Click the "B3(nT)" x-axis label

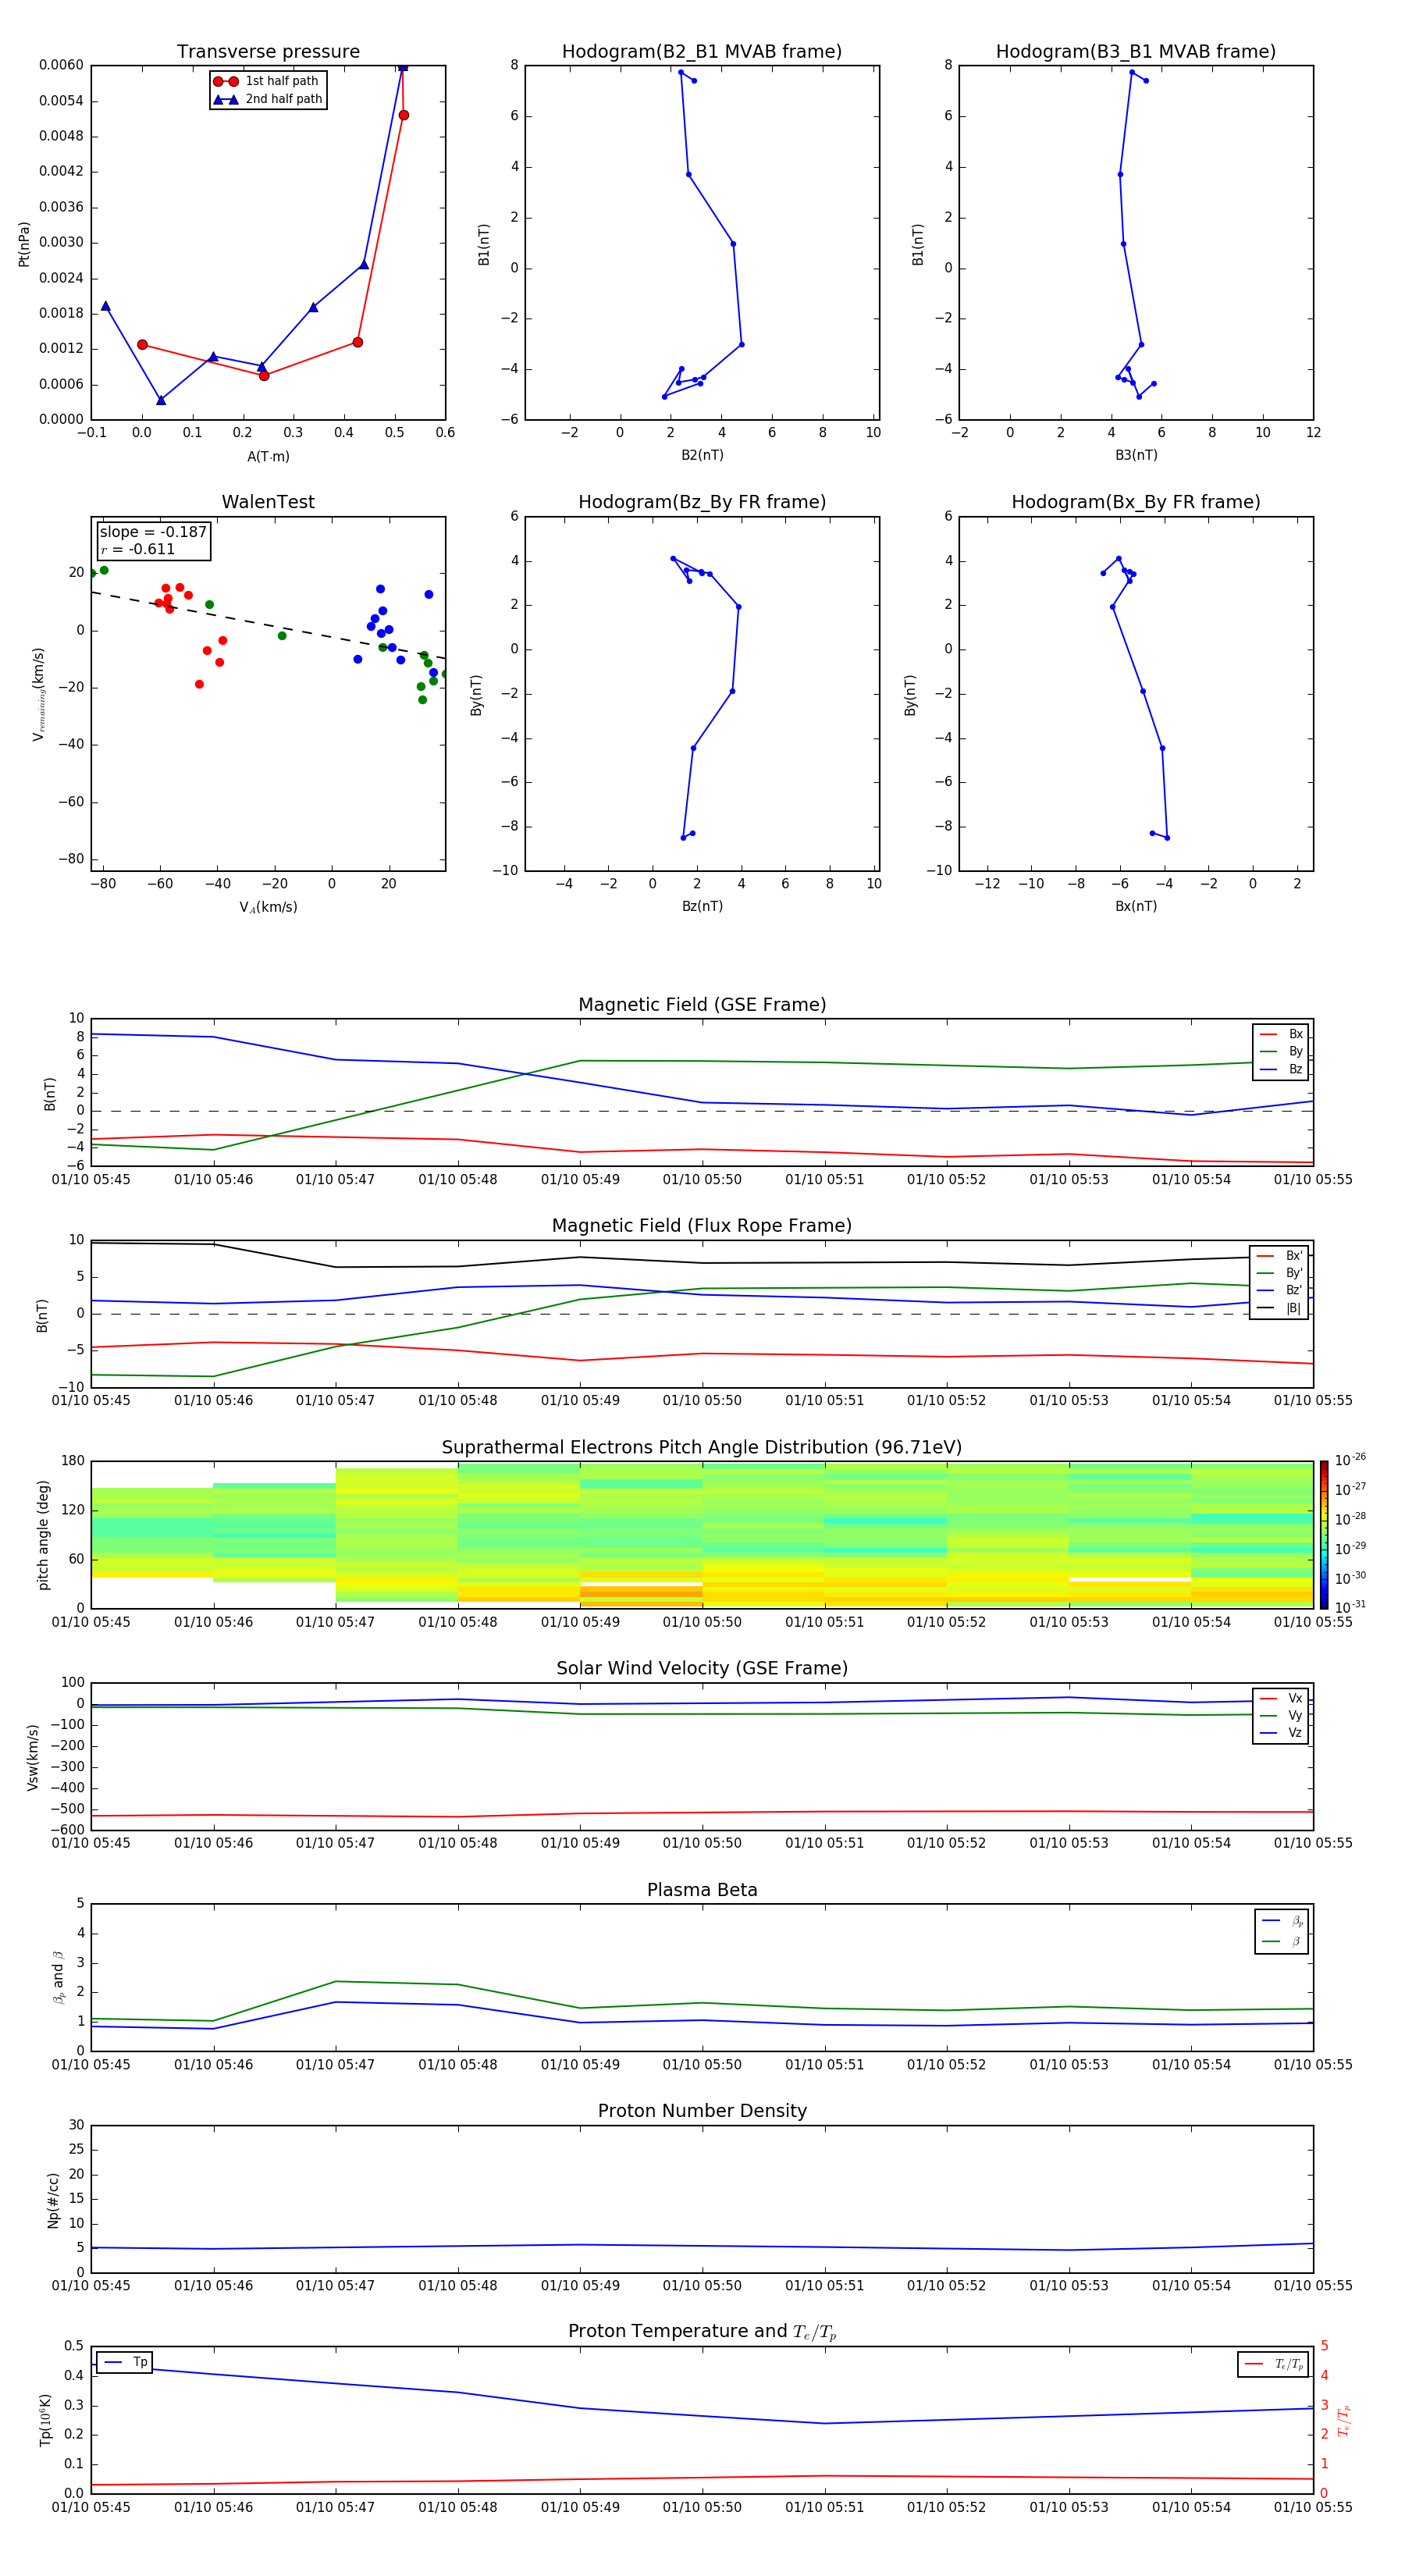(x=1136, y=455)
